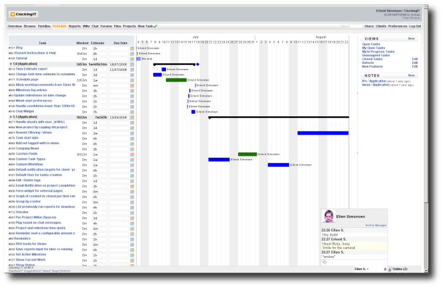
Task: Open calendar picker for Week start preferences
Action: (132, 102)
